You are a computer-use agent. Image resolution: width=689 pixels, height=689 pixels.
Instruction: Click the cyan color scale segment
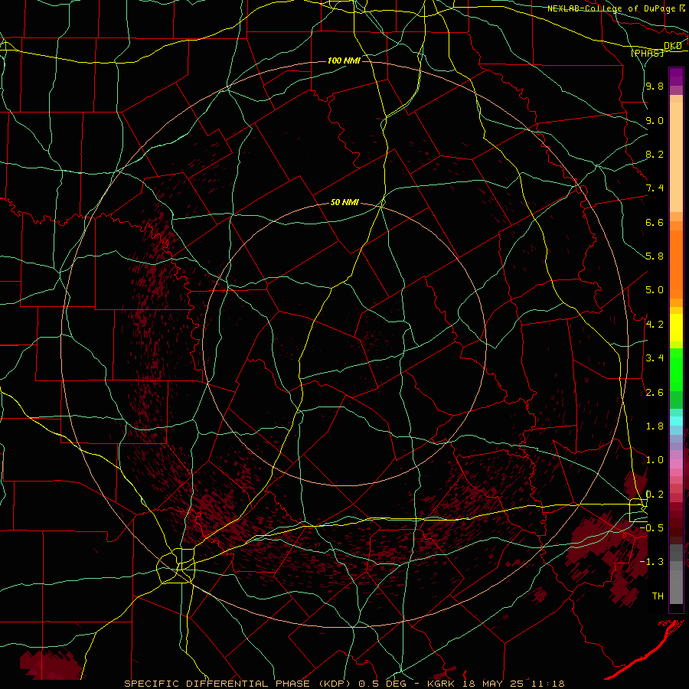click(676, 421)
